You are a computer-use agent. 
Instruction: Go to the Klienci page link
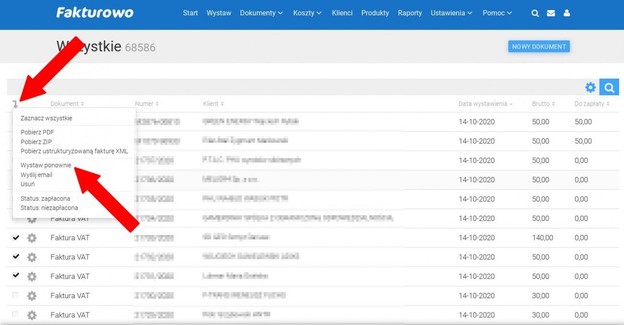point(342,13)
